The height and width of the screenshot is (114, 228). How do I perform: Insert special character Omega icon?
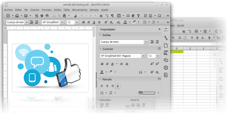(x=160, y=16)
